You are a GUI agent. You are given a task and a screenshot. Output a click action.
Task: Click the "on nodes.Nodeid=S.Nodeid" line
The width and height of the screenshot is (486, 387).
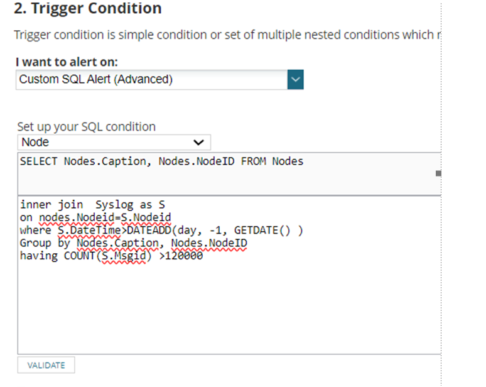[x=95, y=217]
